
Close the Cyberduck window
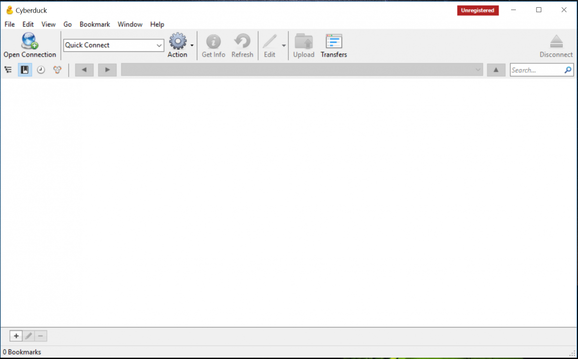(x=564, y=10)
